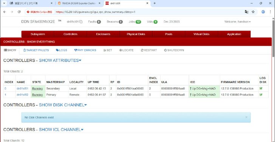Click the ID value 0x0001ff801aa00000
Viewport: 275px width, 142px height.
(130, 88)
